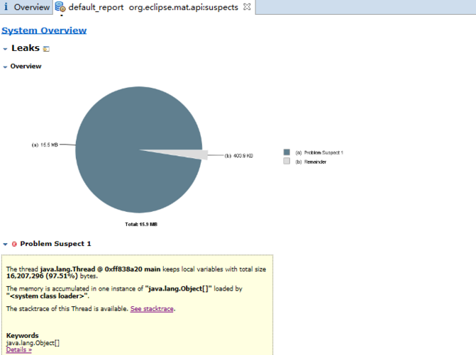Select the default_report suspects tab
This screenshot has height=355, width=476.
tap(154, 7)
